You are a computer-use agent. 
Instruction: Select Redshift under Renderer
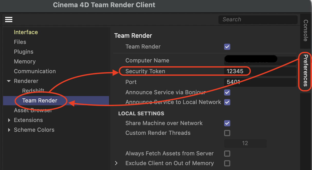tap(33, 91)
